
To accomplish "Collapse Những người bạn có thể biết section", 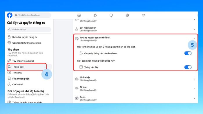I will (x=194, y=39).
